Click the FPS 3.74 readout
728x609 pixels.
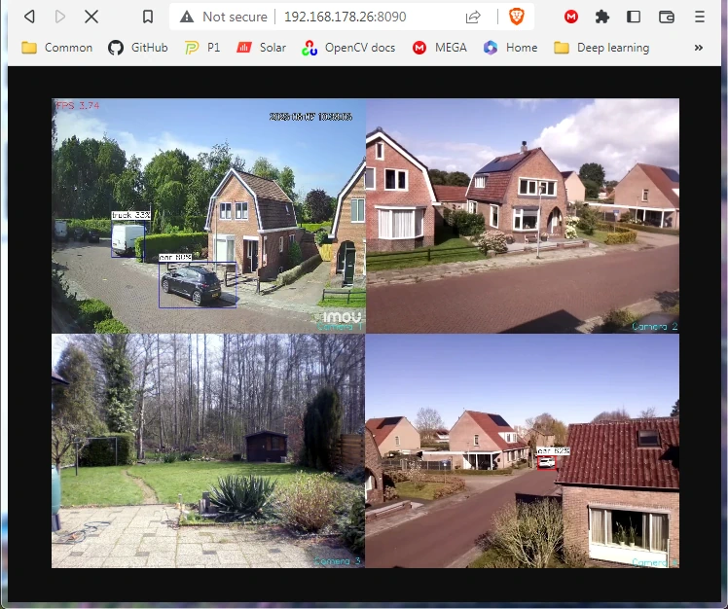(78, 106)
